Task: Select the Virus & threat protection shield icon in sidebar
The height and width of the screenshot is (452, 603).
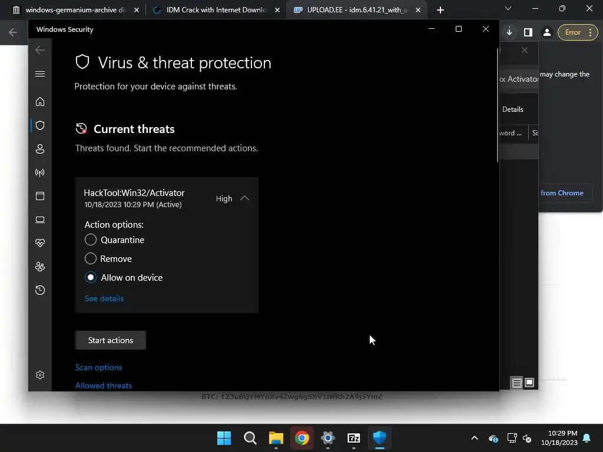Action: [x=40, y=125]
